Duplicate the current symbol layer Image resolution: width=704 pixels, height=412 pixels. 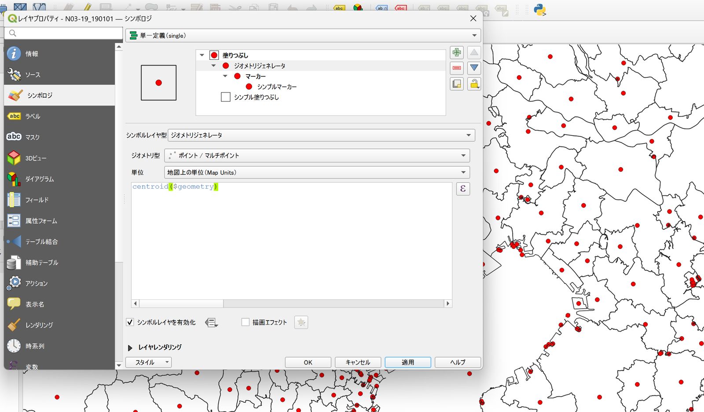click(x=457, y=84)
